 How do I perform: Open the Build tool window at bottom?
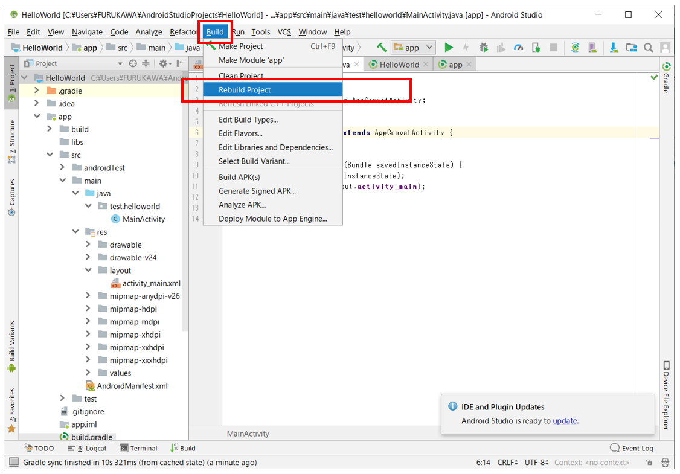tap(182, 448)
